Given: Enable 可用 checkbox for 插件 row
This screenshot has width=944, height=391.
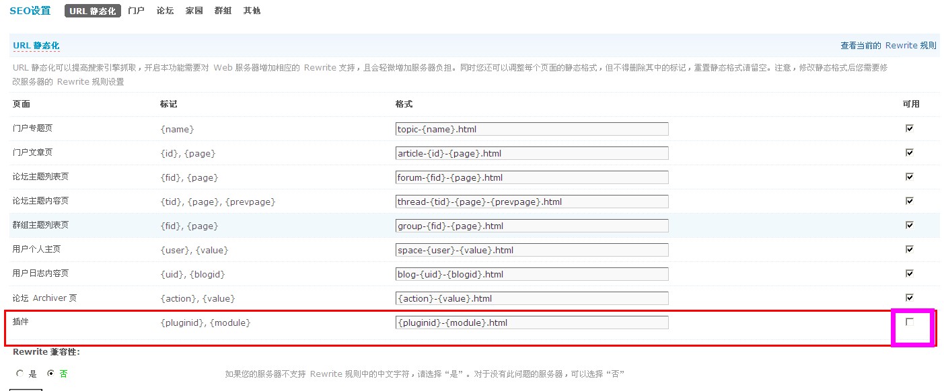Looking at the screenshot, I should click(910, 322).
